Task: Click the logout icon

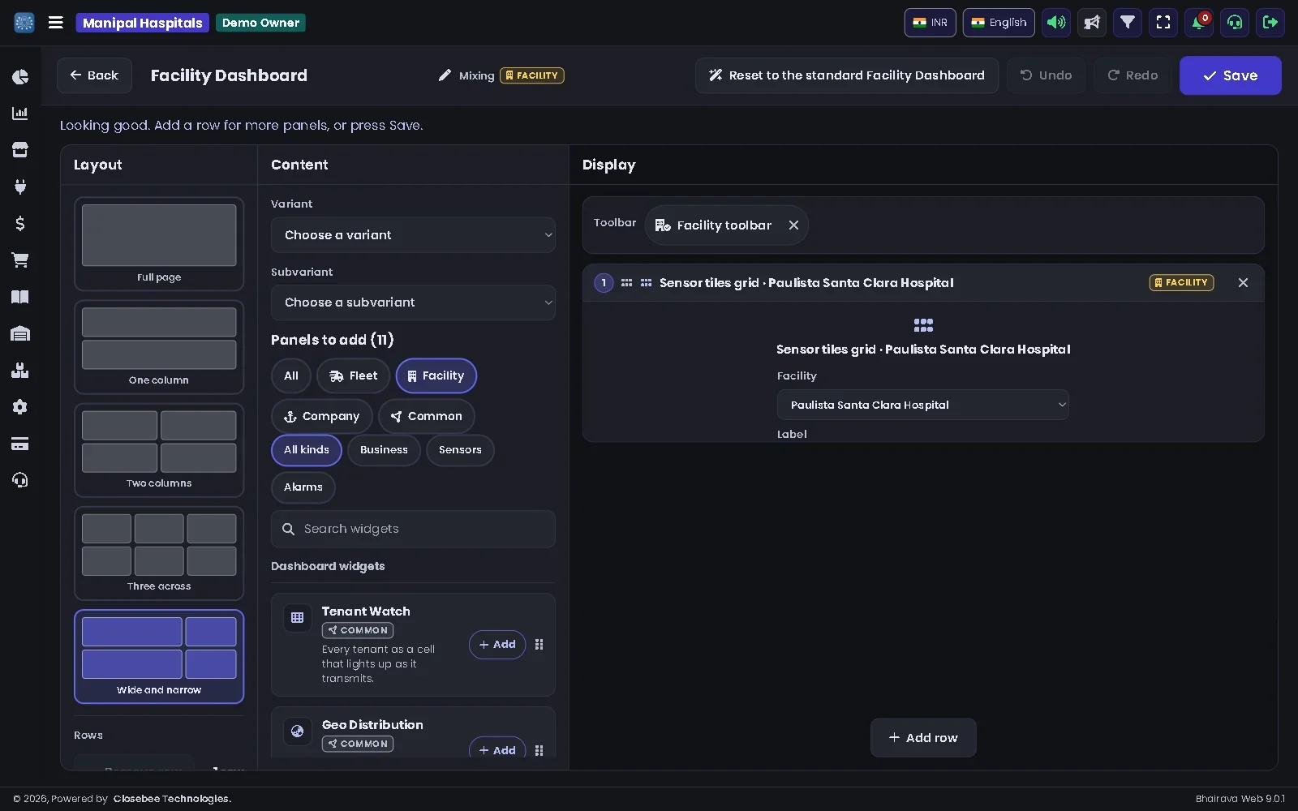Action: 1270,23
